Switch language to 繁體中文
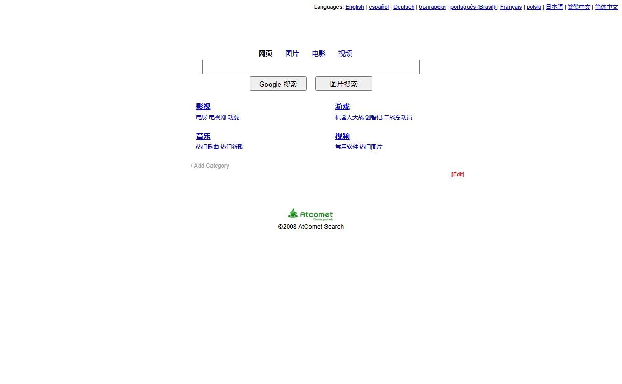 coord(579,7)
